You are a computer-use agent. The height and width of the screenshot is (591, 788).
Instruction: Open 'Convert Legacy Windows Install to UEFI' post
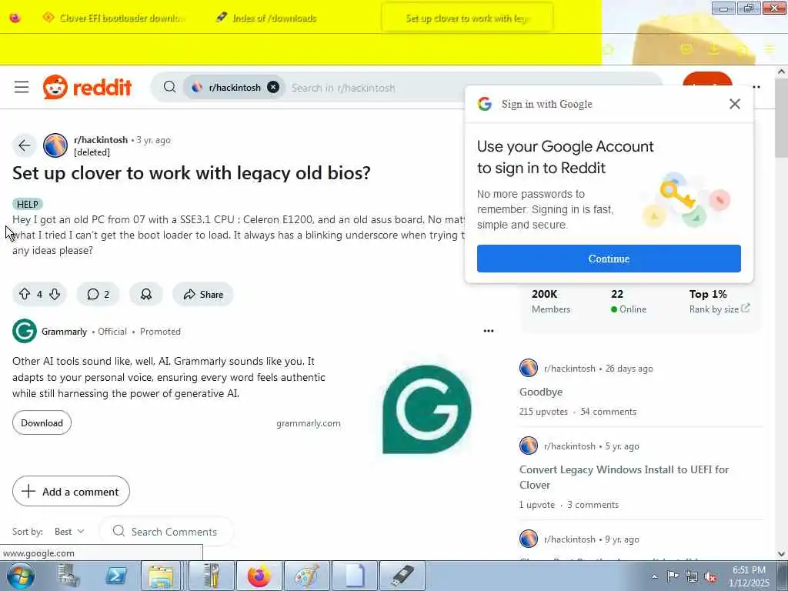[623, 477]
